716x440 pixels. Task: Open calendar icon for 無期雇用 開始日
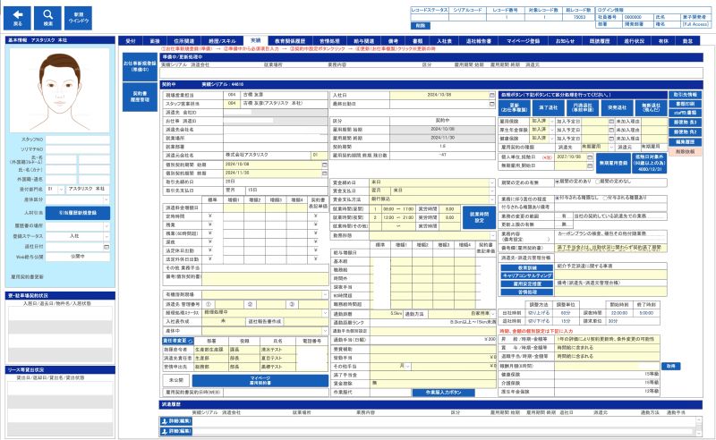(x=590, y=165)
